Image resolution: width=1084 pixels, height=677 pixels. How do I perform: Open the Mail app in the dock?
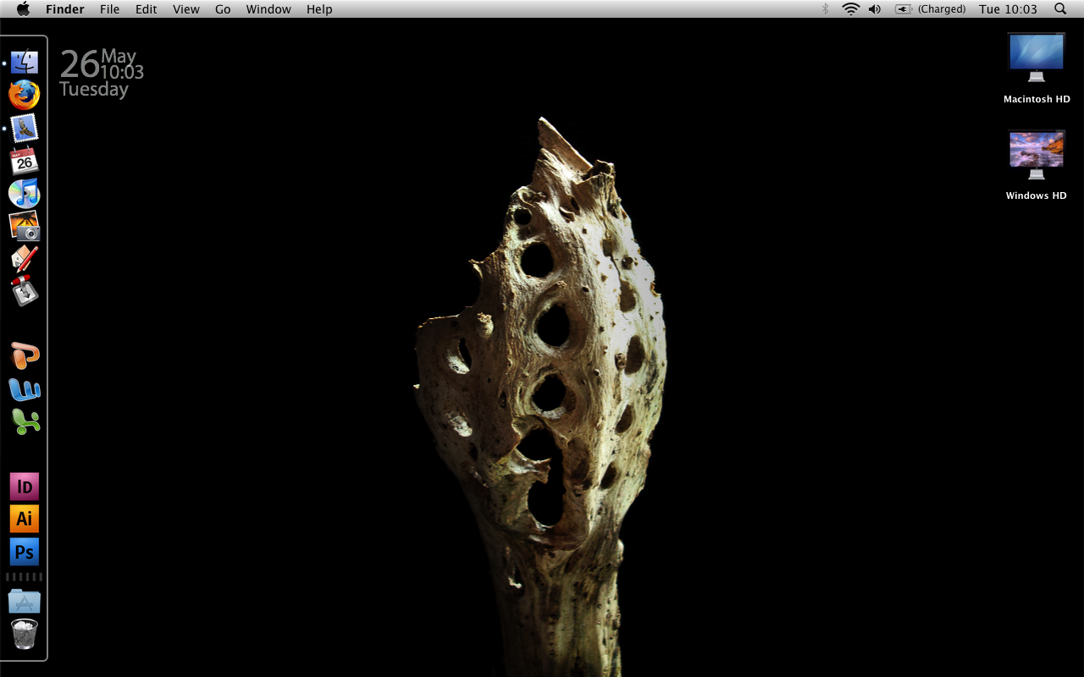tap(25, 128)
